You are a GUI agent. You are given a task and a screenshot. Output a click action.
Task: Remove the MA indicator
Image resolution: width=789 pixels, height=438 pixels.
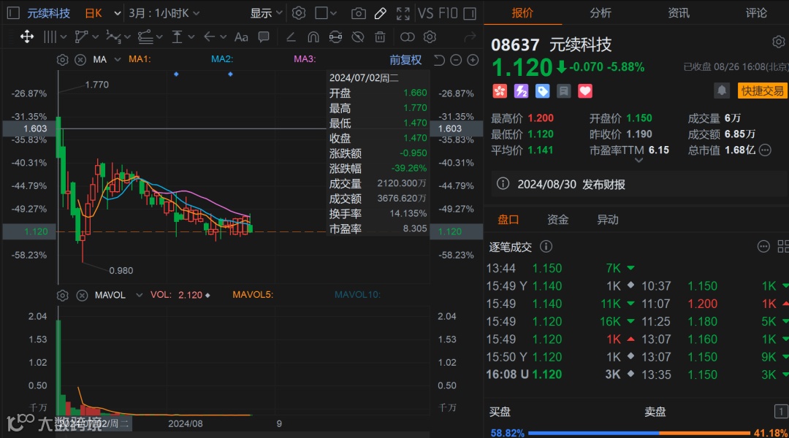[x=80, y=60]
